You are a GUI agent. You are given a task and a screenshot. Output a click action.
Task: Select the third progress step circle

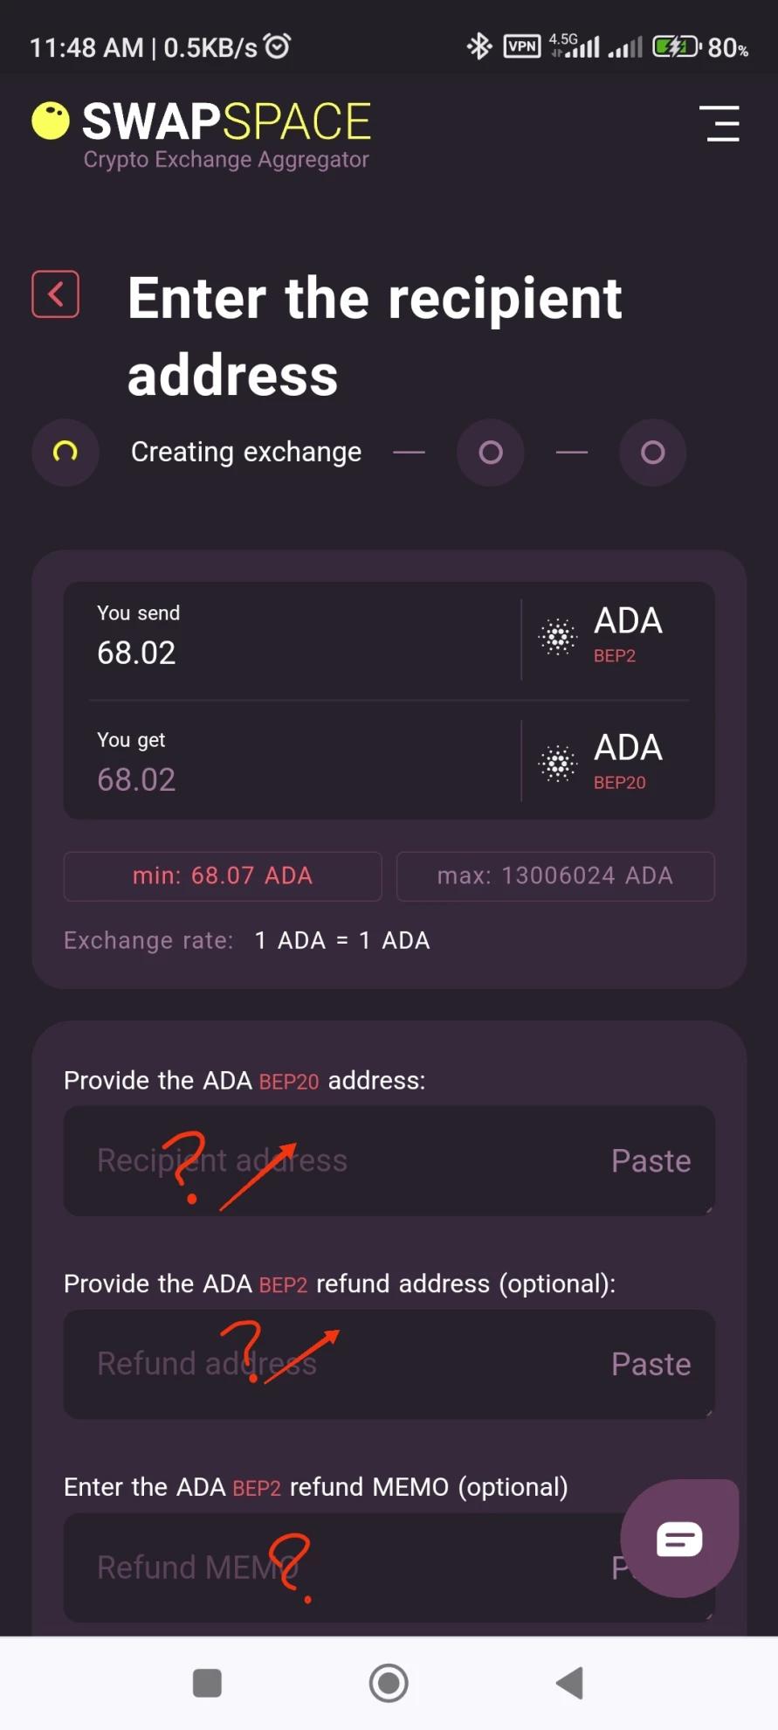[653, 452]
